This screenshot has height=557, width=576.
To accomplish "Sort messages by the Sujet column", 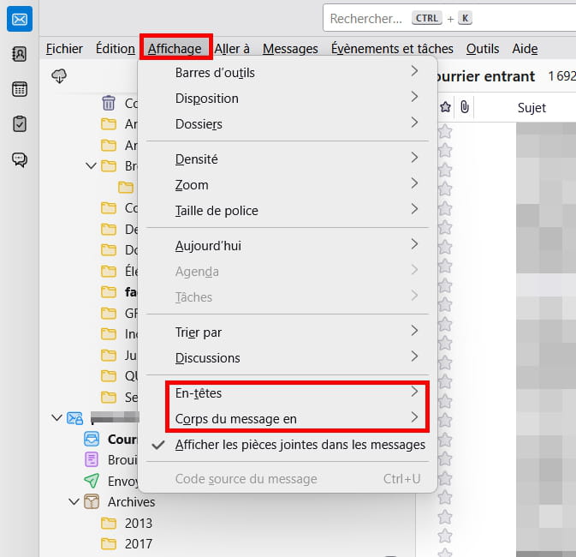I will coord(531,108).
